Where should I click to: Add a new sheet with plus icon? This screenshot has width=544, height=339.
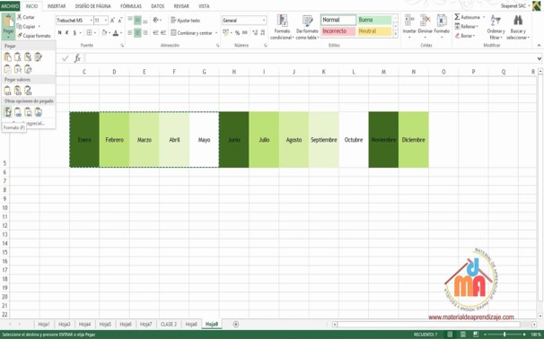click(236, 324)
